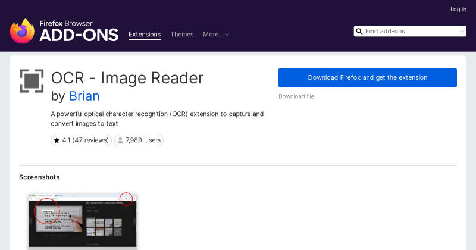Click the Log in link
The height and width of the screenshot is (250, 476).
pos(458,10)
